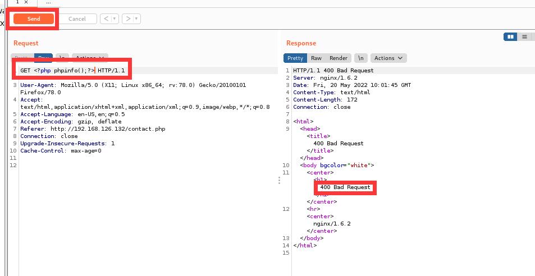This screenshot has width=535, height=276.
Task: Select the Pretty tab in Response
Action: (x=295, y=58)
